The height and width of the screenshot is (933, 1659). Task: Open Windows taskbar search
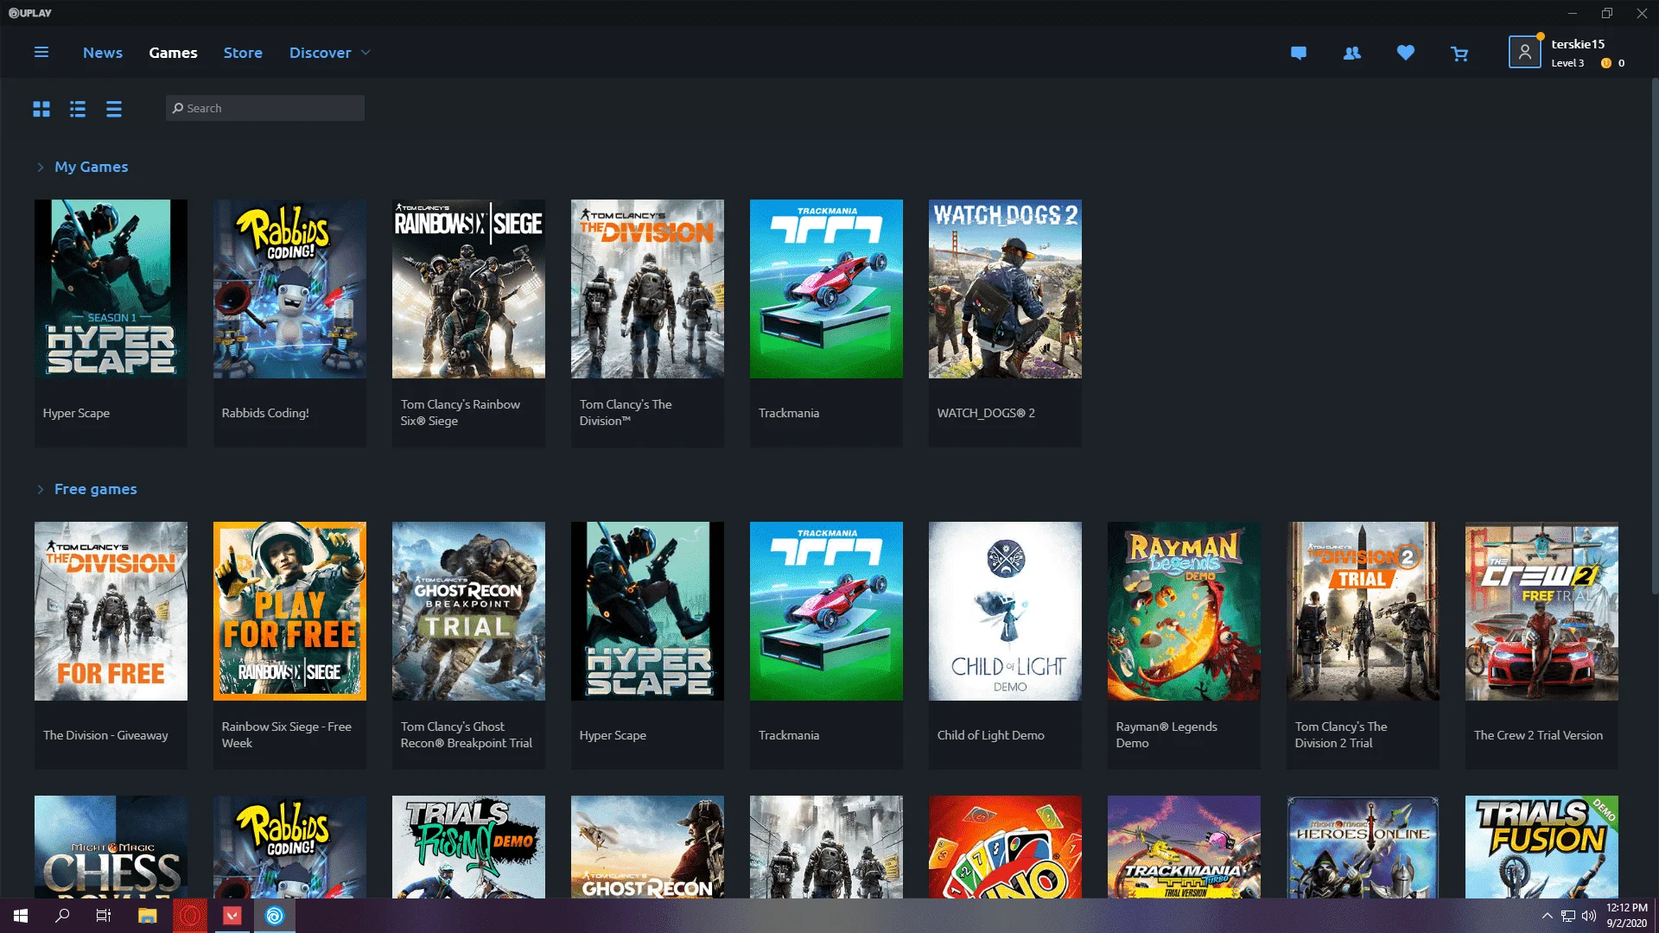[x=62, y=916]
